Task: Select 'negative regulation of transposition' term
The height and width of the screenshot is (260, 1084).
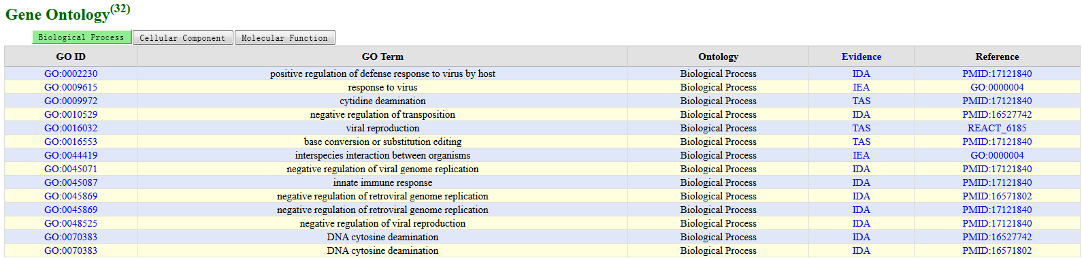Action: tap(382, 114)
